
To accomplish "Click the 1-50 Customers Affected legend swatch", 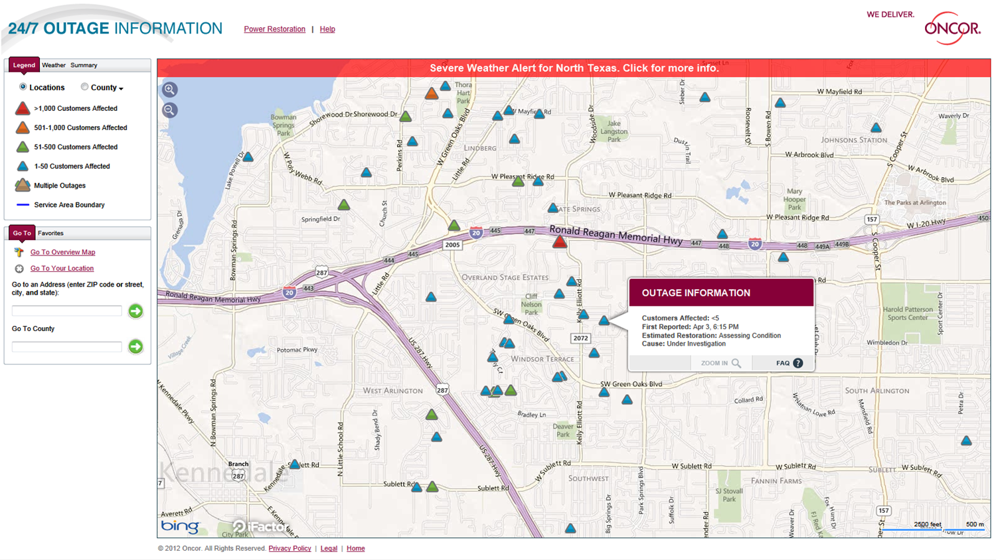I will click(x=23, y=166).
